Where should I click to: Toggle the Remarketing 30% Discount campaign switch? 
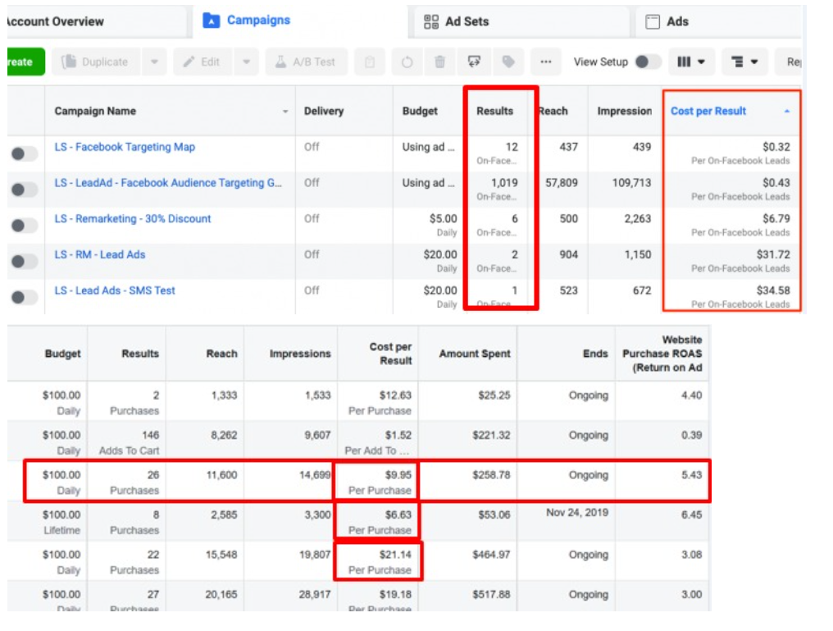pos(24,226)
